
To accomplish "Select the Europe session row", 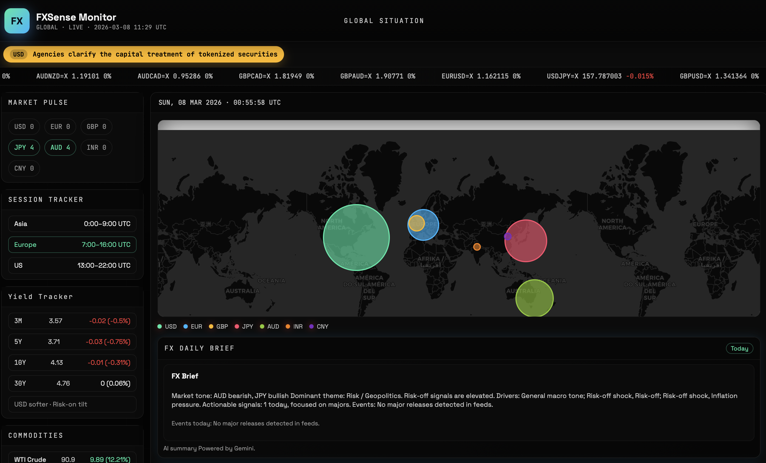I will 72,244.
